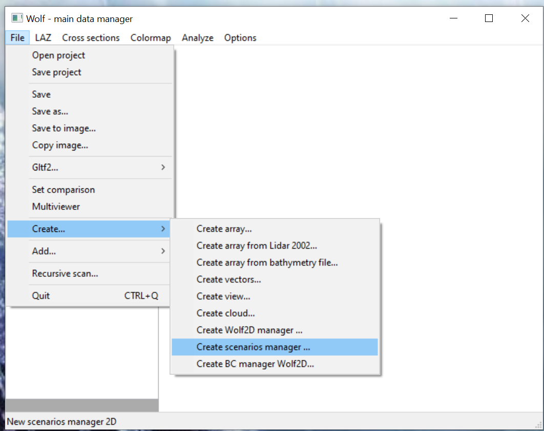Viewport: 544px width, 431px height.
Task: Select Create scenarios manager ... item
Action: click(253, 347)
